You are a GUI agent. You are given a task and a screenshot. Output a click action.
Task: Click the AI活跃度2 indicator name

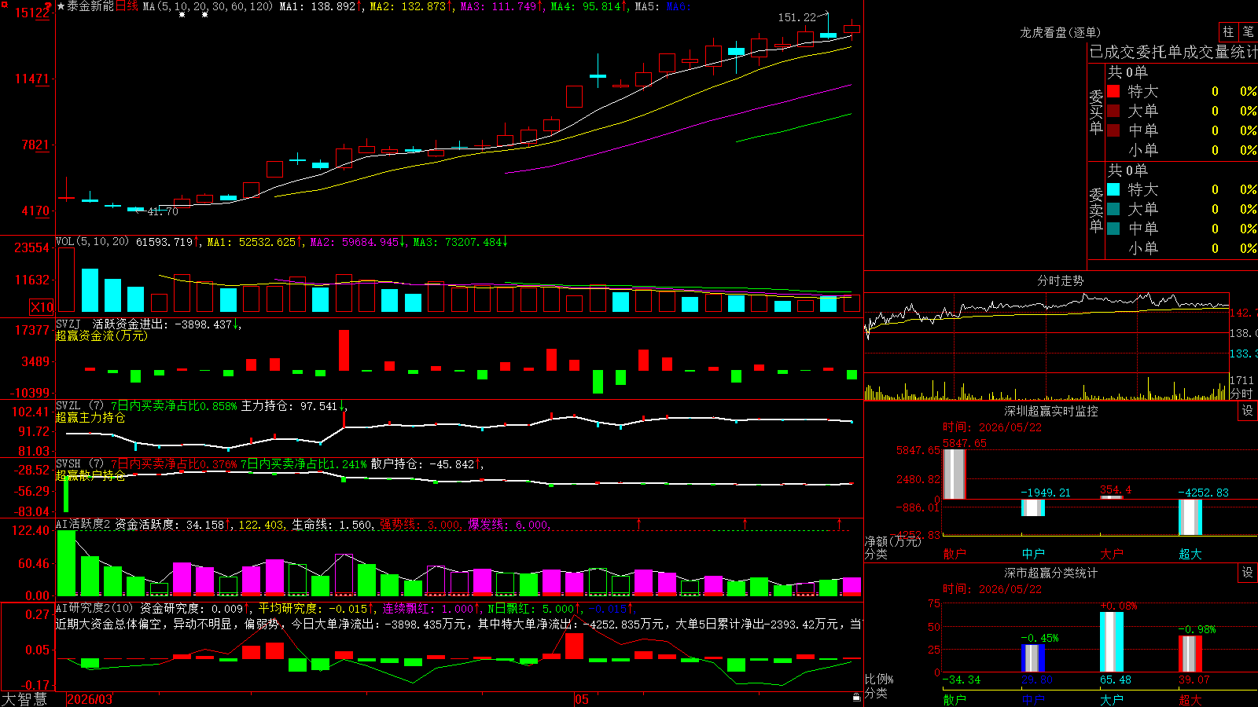[83, 524]
